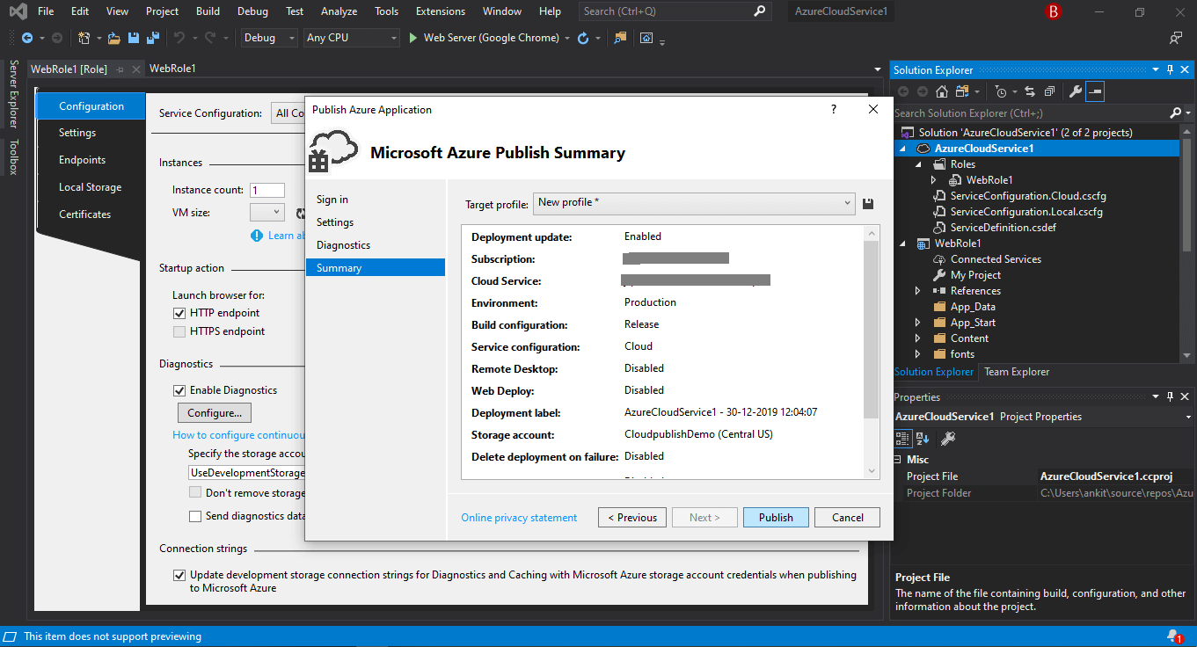The width and height of the screenshot is (1197, 647).
Task: Click the green Start debugging arrow
Action: pyautogui.click(x=413, y=38)
